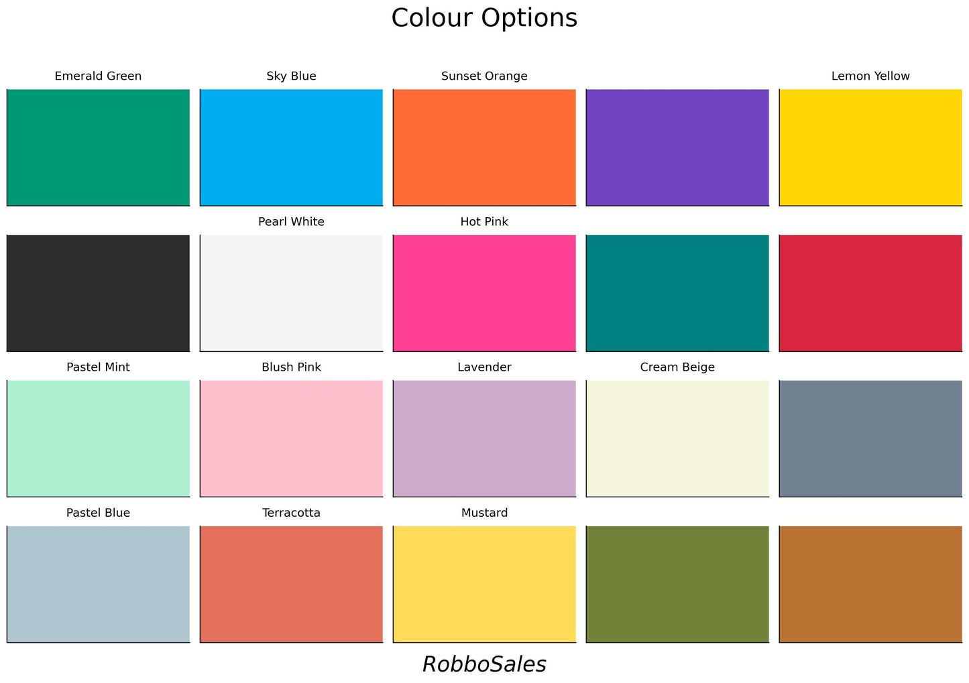Choose the Sunset Orange swatch

(484, 147)
